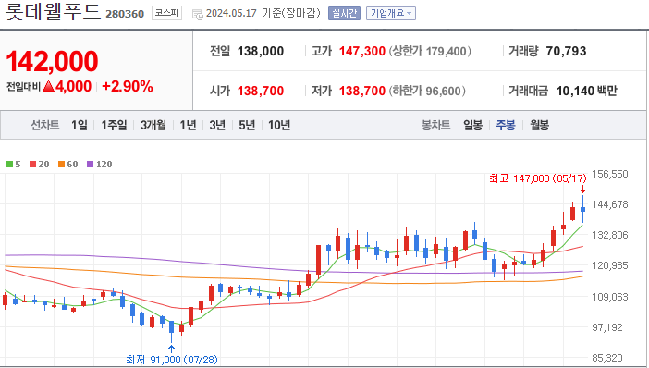Select the 10년 line chart period
Viewport: 649px width, 368px height.
pyautogui.click(x=279, y=125)
